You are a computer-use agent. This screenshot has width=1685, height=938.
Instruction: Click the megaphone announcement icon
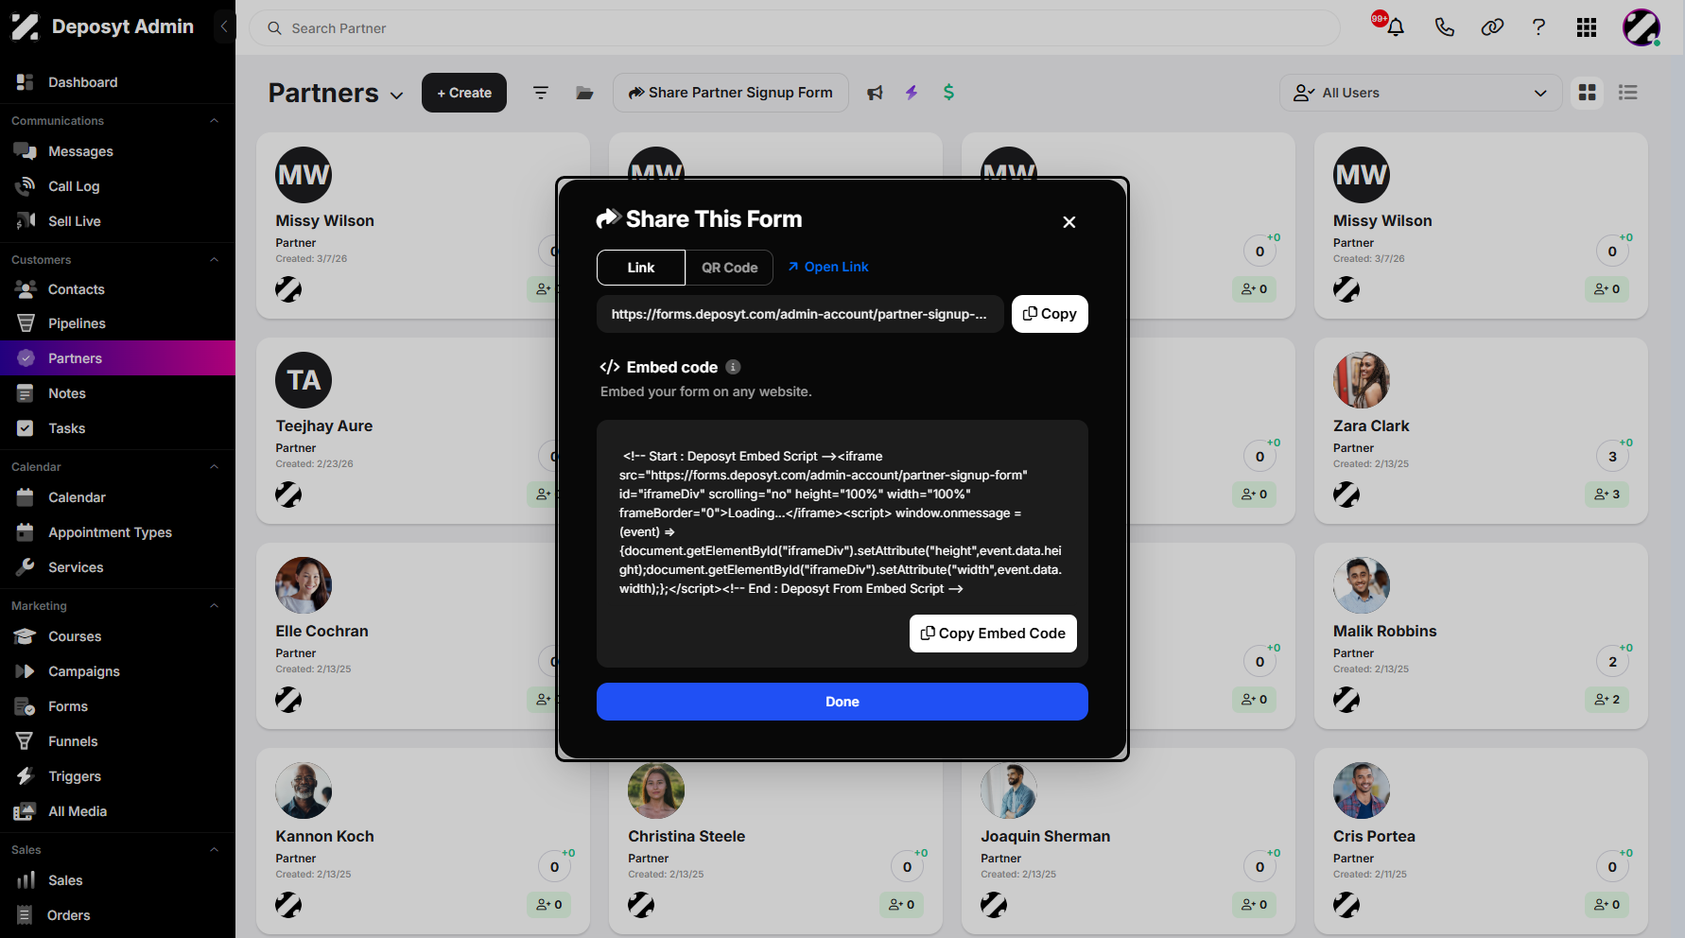(875, 93)
